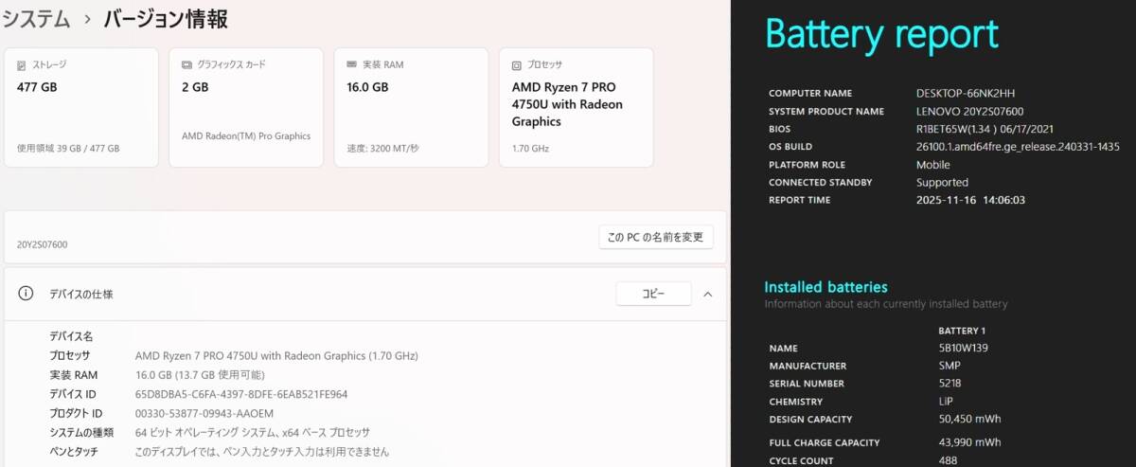Click the Installed batteries heading
The width and height of the screenshot is (1136, 467).
pos(825,287)
